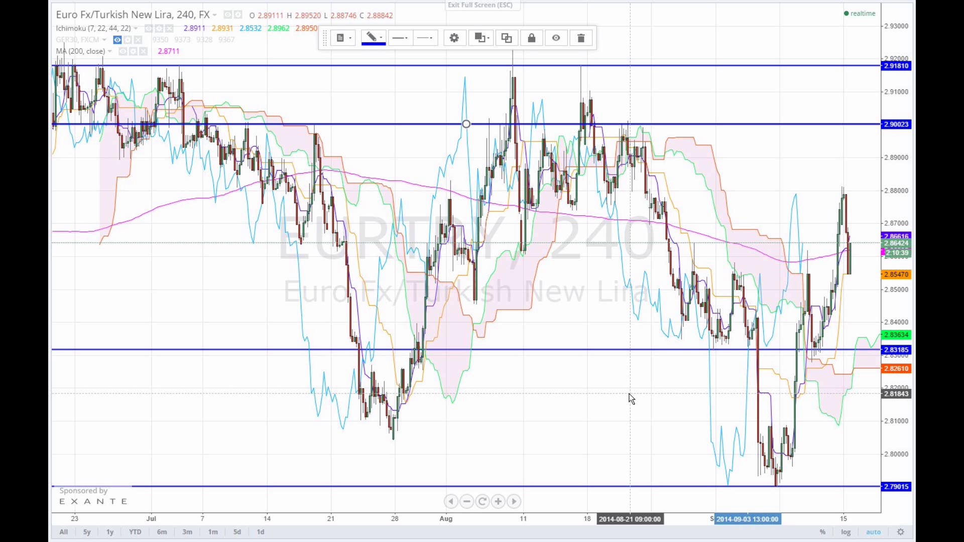Image resolution: width=964 pixels, height=542 pixels.
Task: Clone the selected drawing object
Action: click(506, 38)
